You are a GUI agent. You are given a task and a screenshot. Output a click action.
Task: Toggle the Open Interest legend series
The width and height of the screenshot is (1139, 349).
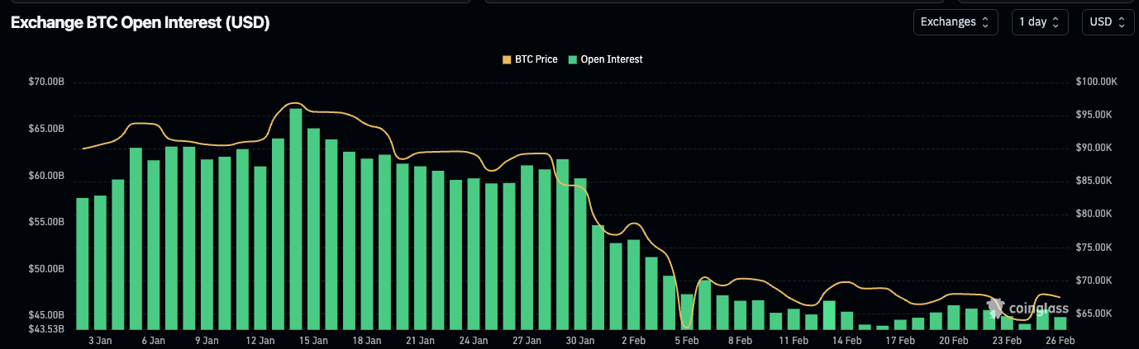tap(611, 59)
